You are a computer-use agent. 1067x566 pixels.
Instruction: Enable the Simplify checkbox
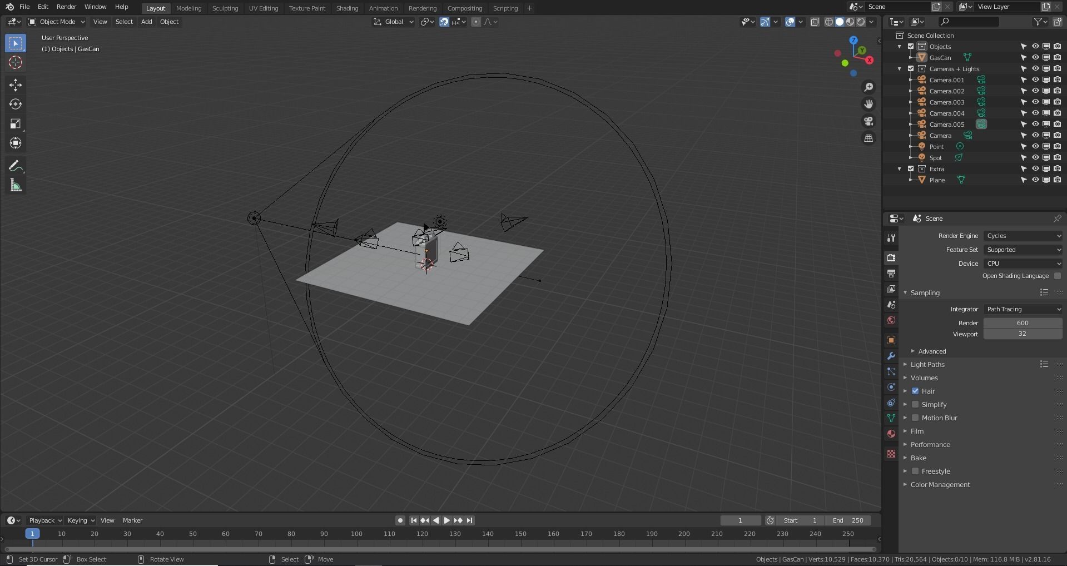(x=915, y=404)
